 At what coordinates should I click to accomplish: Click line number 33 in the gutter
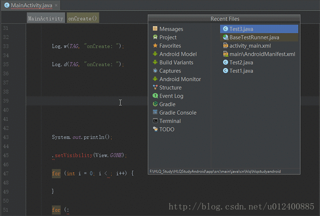pyautogui.click(x=6, y=46)
